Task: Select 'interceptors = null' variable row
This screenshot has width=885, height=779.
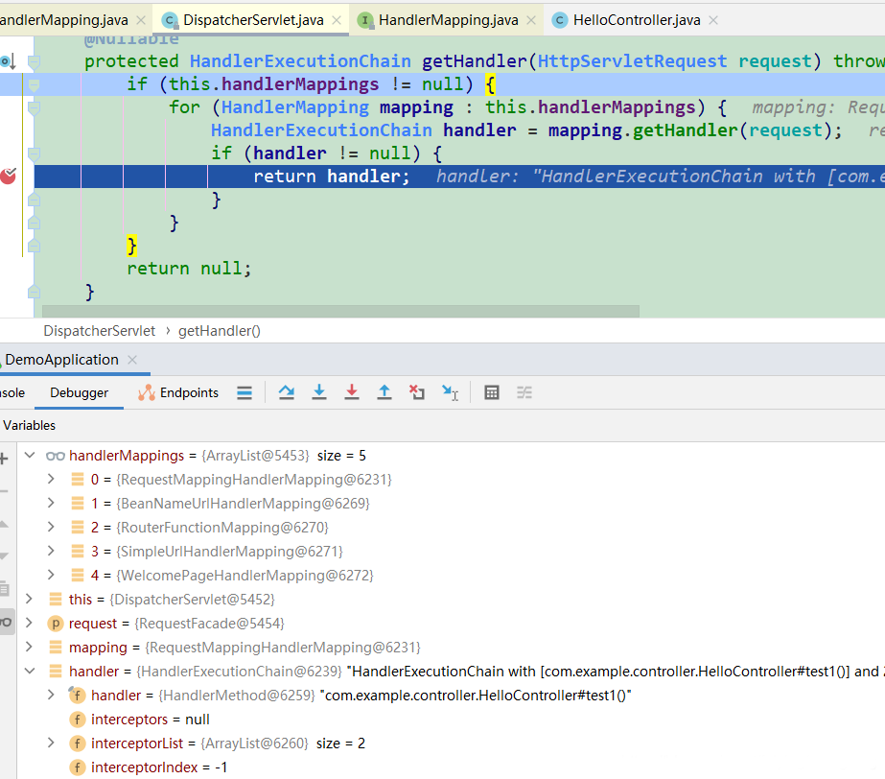Action: click(451, 720)
